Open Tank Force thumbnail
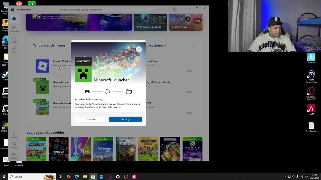This screenshot has width=321, height=180. 125,149
